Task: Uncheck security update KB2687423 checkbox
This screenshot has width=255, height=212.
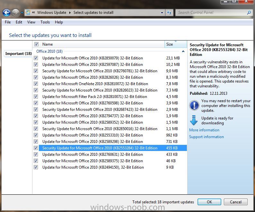Action: point(36,110)
